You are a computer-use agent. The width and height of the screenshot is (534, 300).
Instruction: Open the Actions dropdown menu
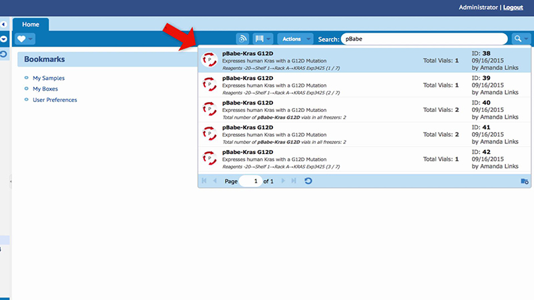295,39
